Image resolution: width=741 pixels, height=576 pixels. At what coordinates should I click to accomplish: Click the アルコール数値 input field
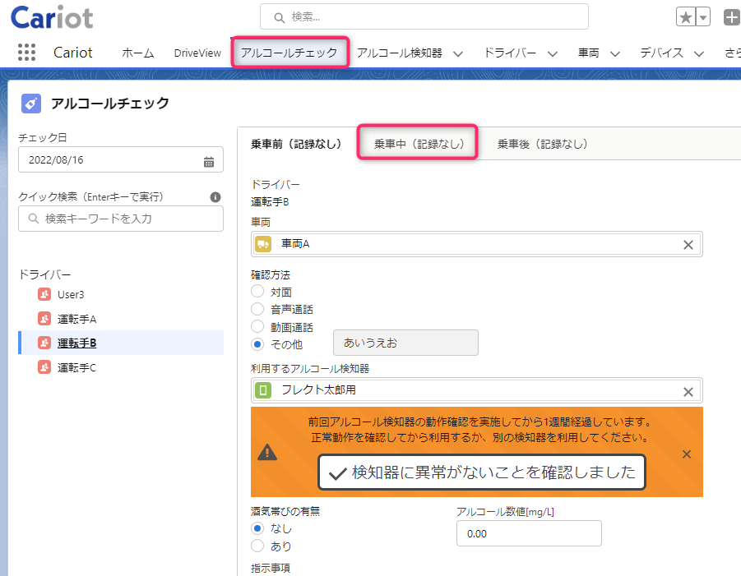coord(529,533)
